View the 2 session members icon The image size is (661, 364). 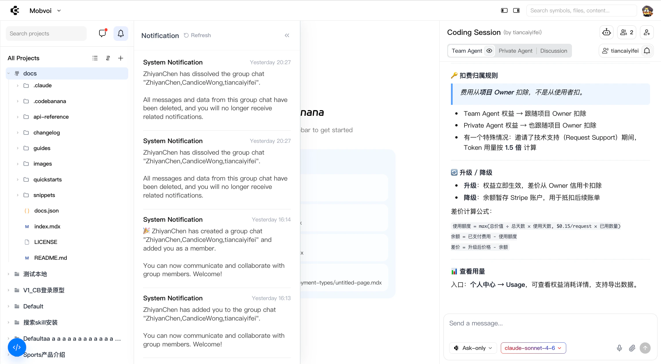626,32
